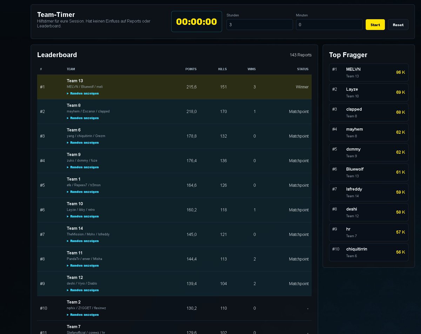
Task: Select the mayhem top fragger card
Action: point(369,133)
